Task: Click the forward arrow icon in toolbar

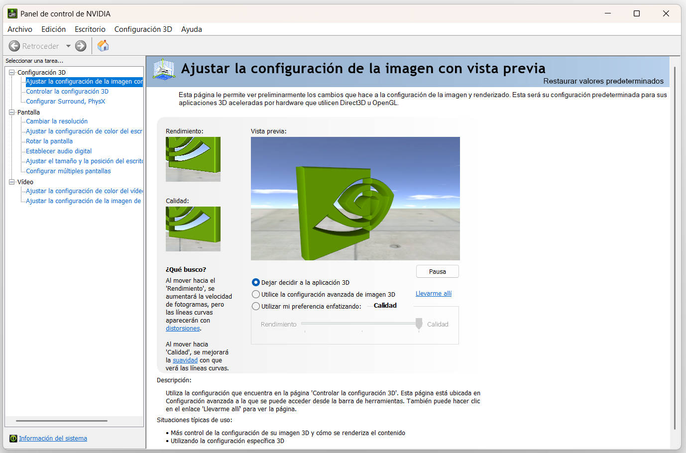Action: pos(81,46)
